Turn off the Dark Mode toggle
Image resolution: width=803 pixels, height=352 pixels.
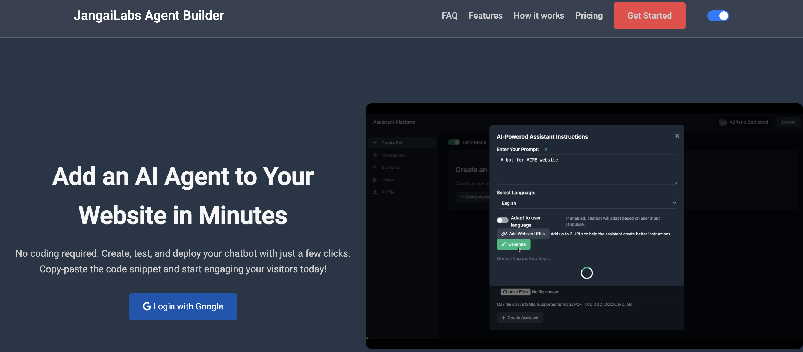(x=454, y=142)
